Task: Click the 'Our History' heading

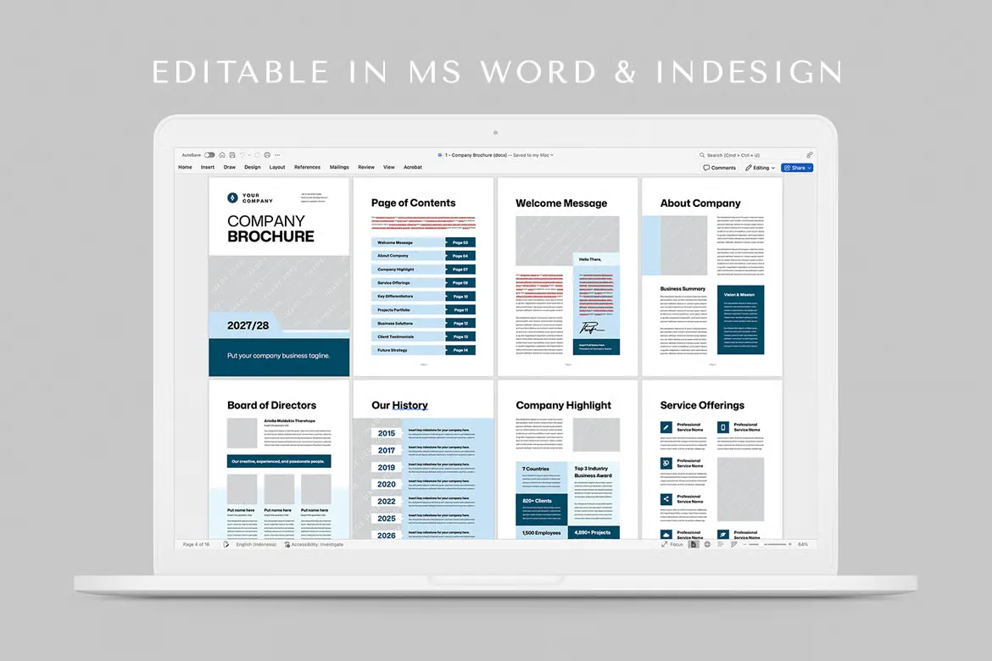Action: [x=400, y=405]
